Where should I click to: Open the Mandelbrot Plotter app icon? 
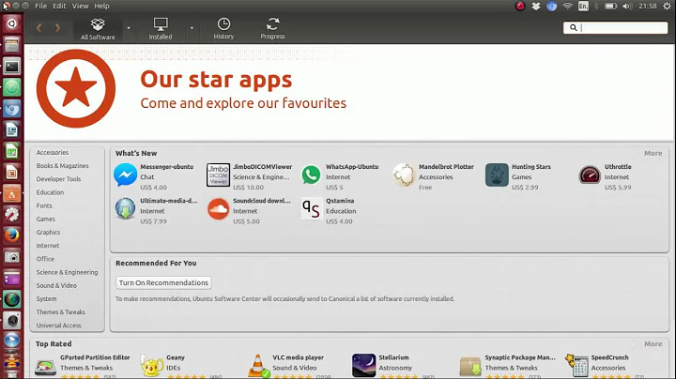coord(404,174)
